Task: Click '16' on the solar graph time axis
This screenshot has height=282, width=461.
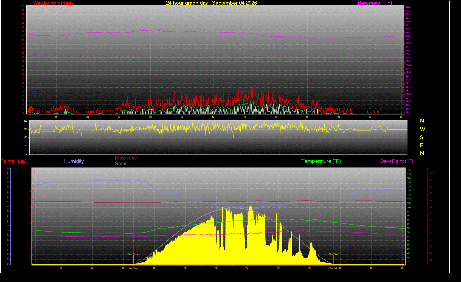Action: coord(278,268)
